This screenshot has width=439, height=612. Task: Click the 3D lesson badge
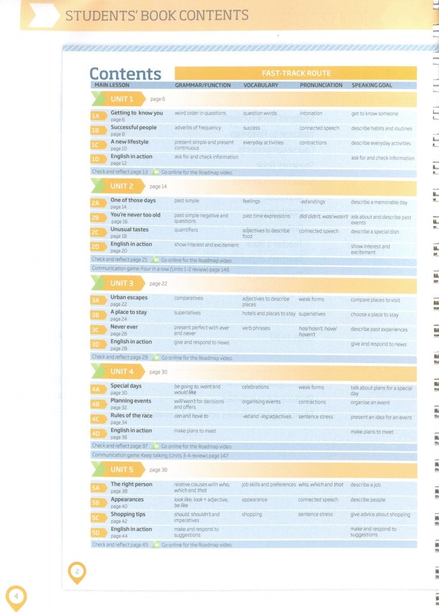(x=98, y=345)
